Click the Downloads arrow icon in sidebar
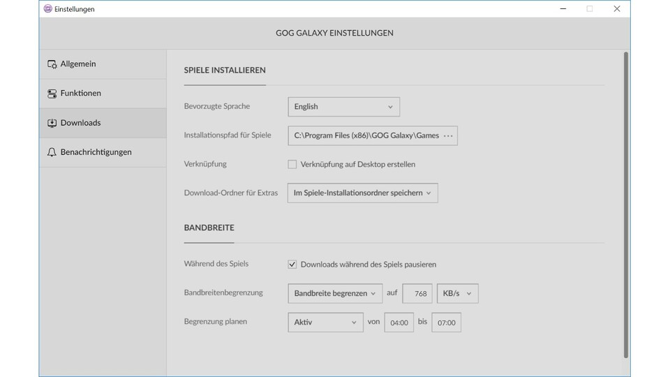Screen dimensions: 670x377 coord(52,123)
